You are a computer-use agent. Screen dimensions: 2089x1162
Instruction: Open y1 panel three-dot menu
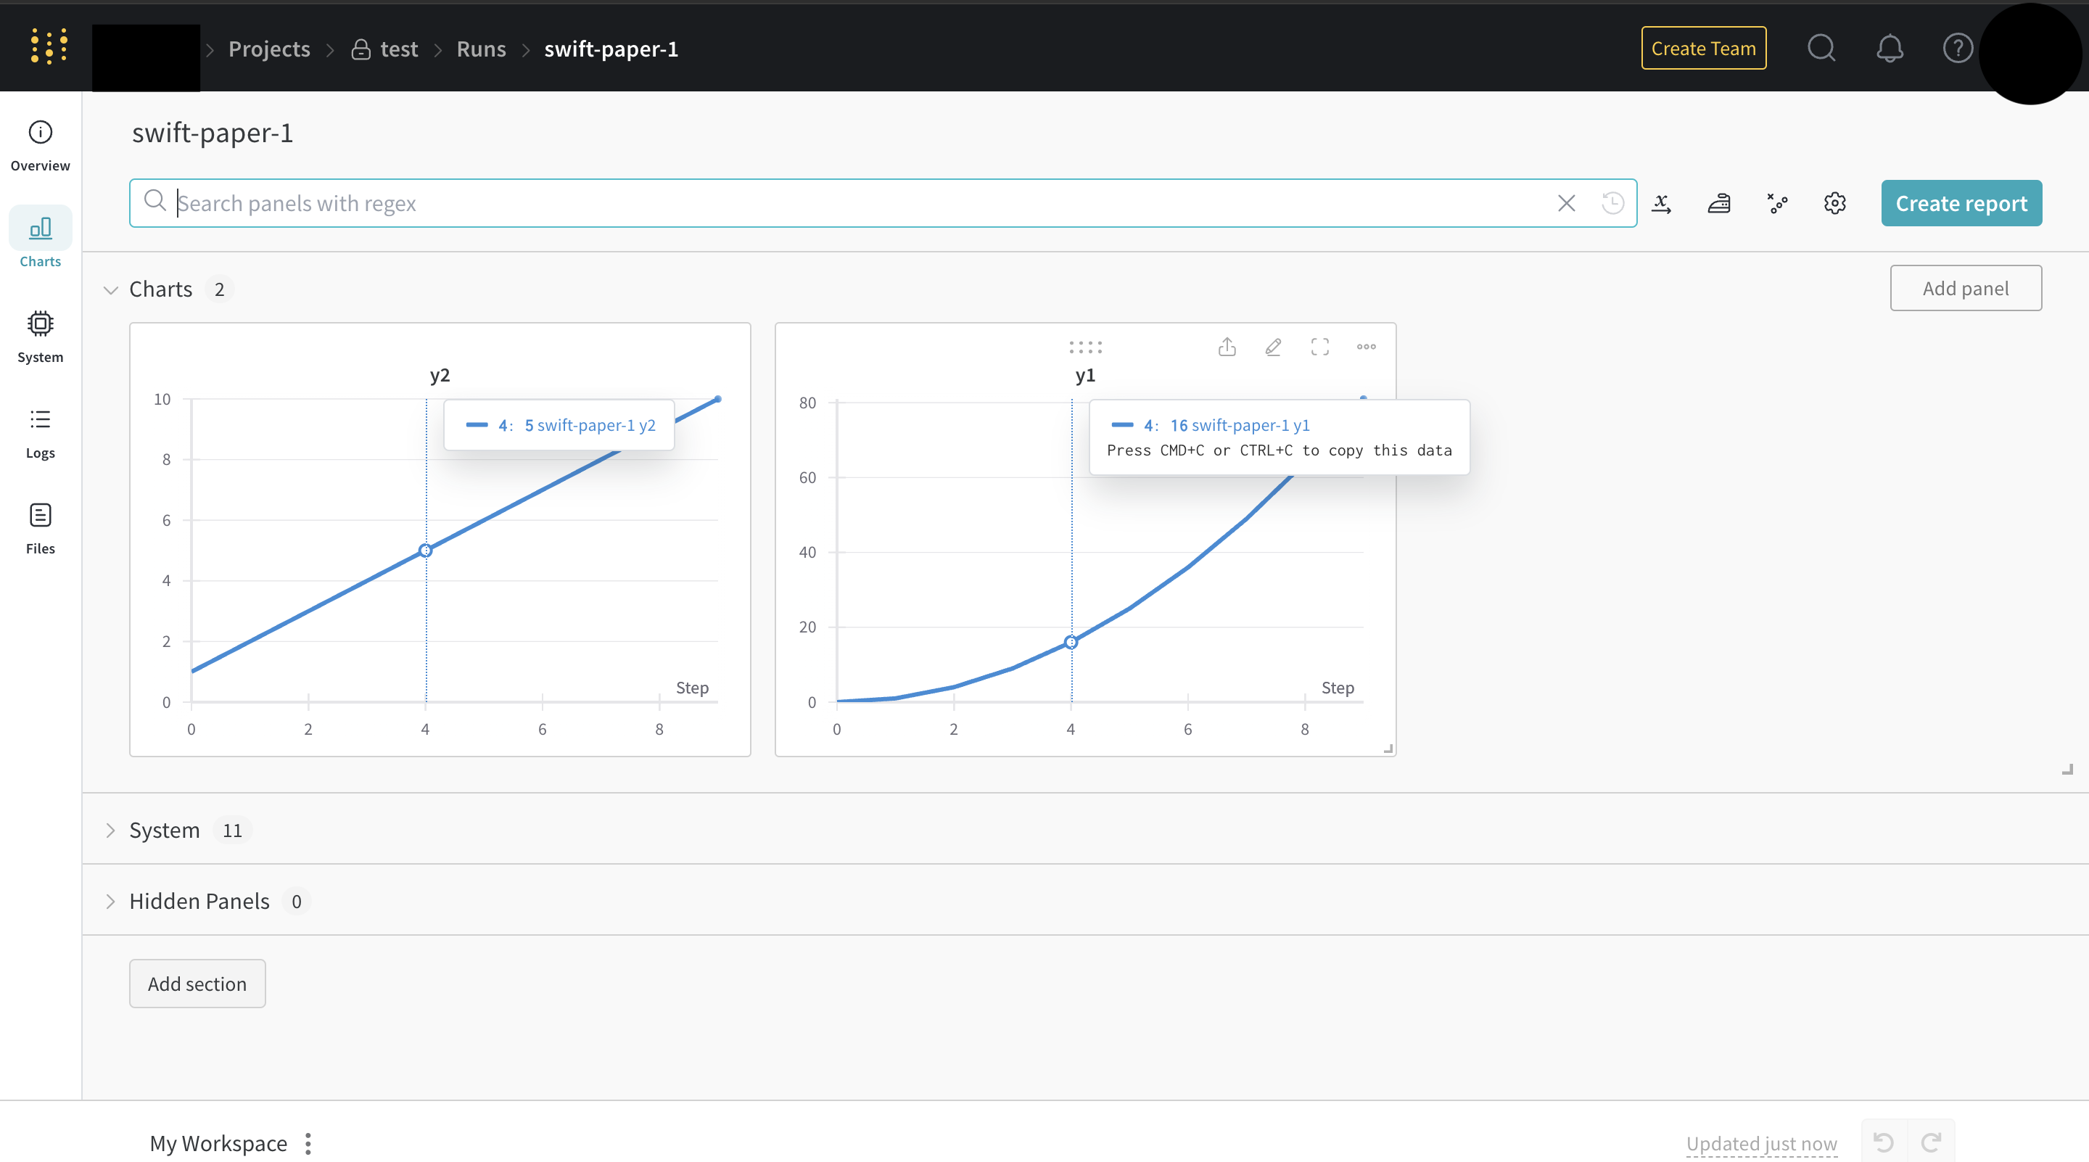[x=1366, y=347]
